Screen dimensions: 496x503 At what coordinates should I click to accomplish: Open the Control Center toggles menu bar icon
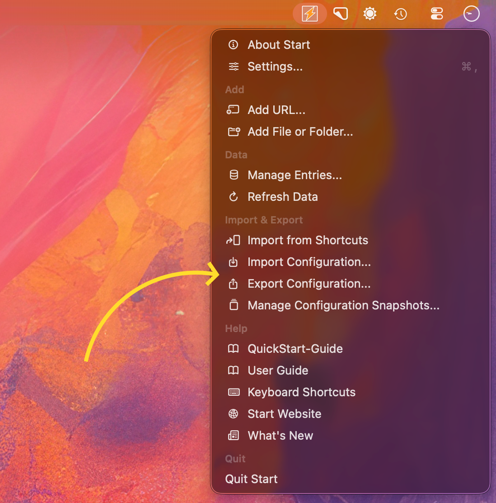coord(436,14)
